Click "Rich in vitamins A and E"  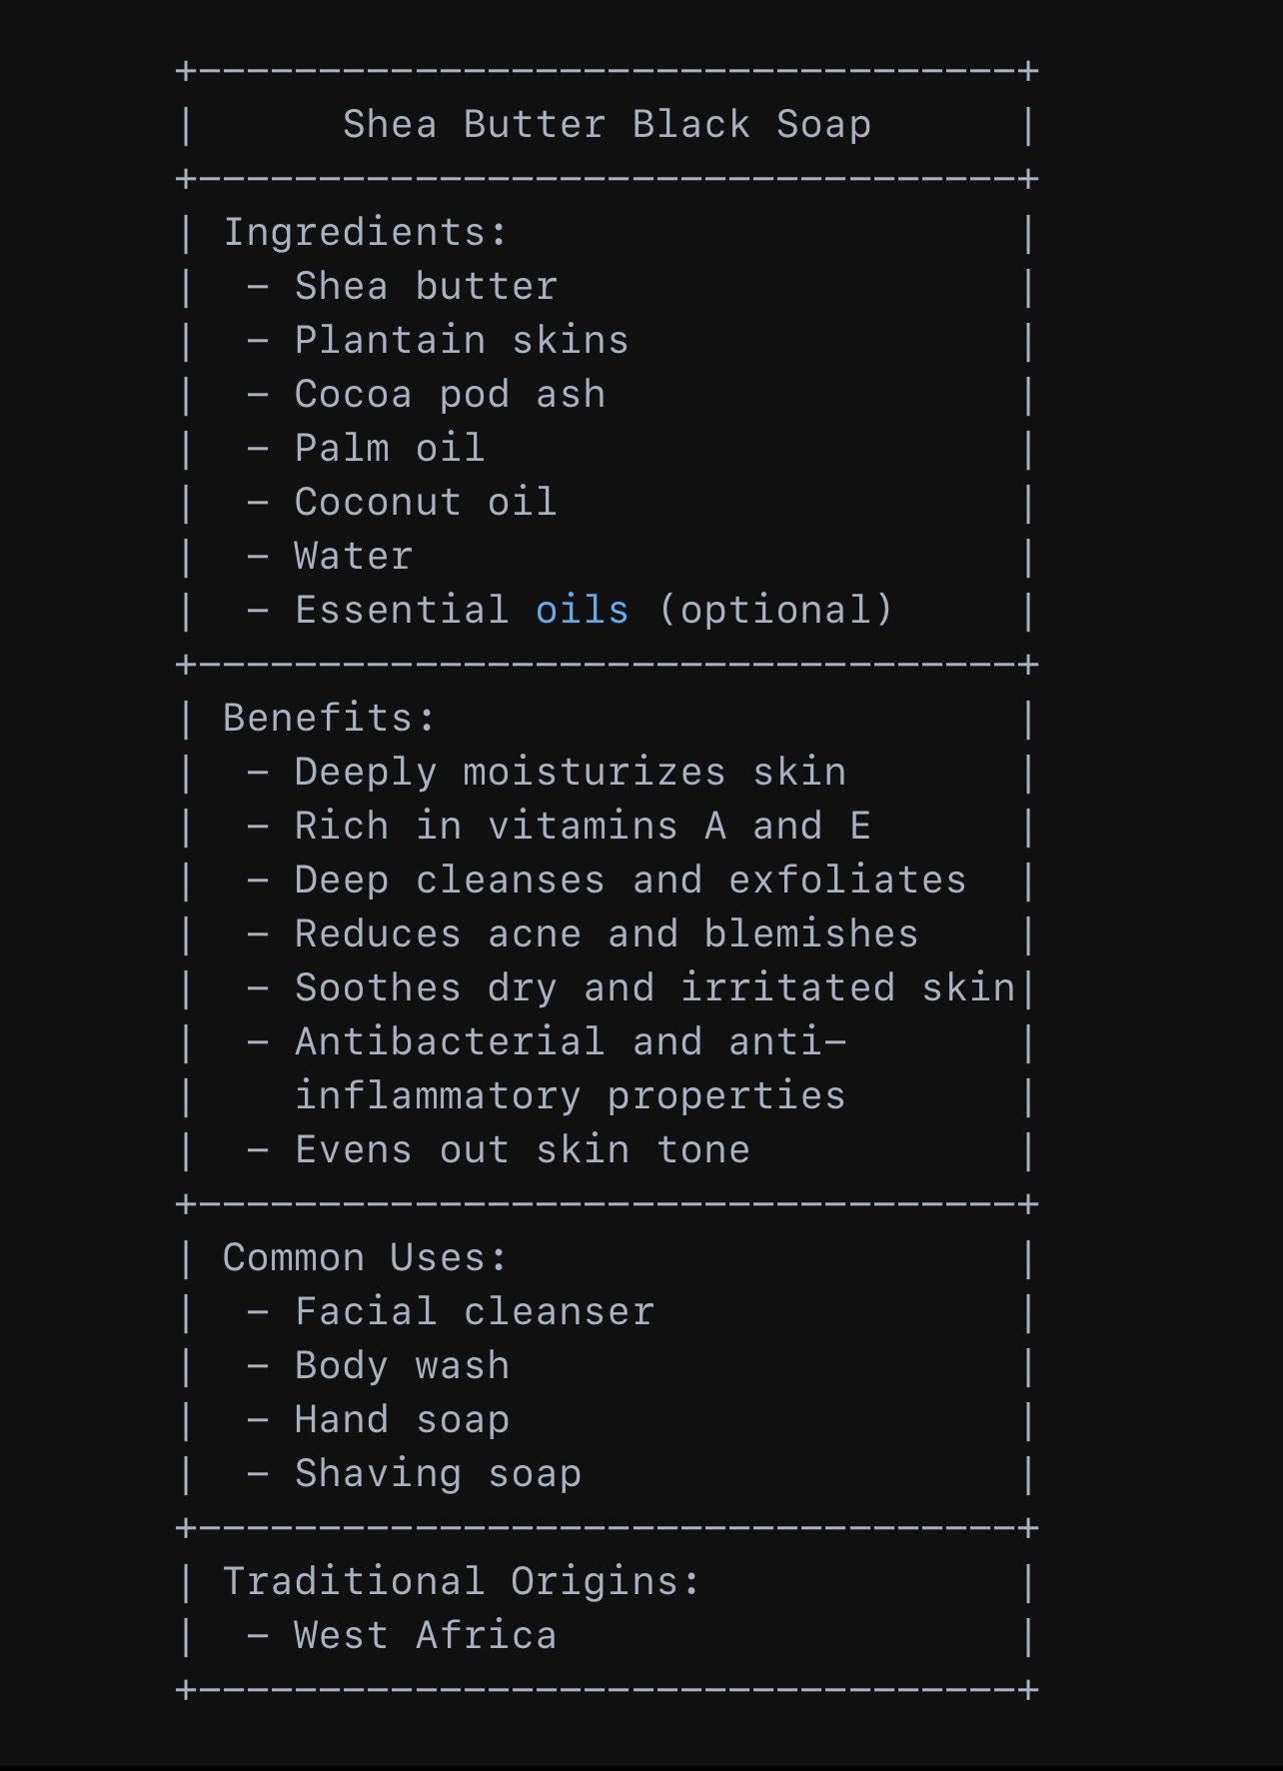click(583, 827)
